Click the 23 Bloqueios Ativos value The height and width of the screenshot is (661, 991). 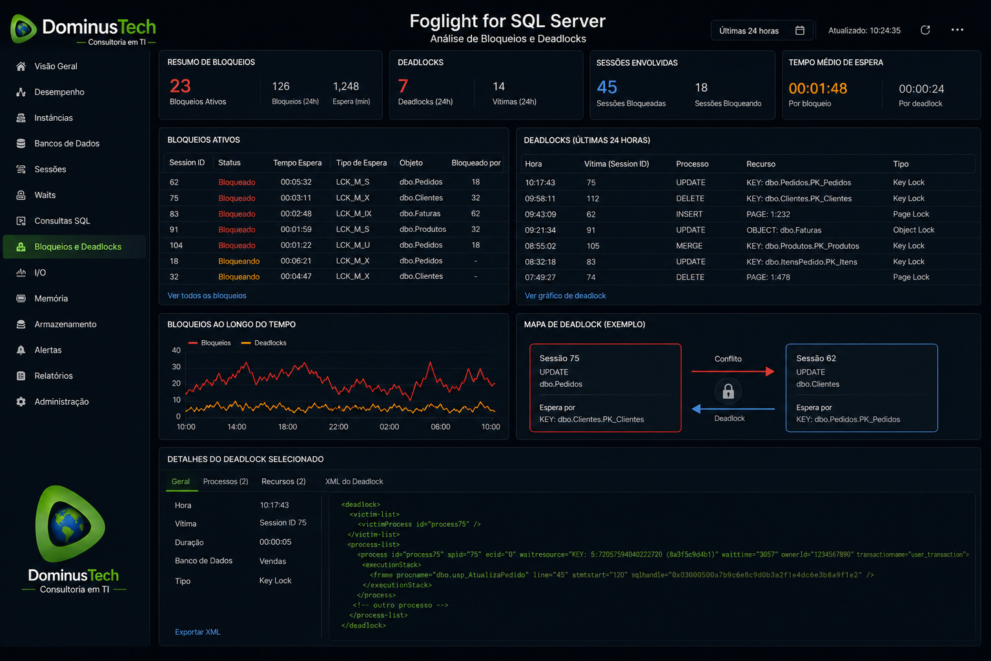[x=180, y=86]
